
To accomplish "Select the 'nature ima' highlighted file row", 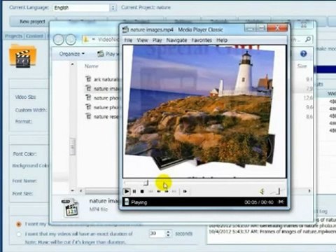I will pyautogui.click(x=103, y=89).
